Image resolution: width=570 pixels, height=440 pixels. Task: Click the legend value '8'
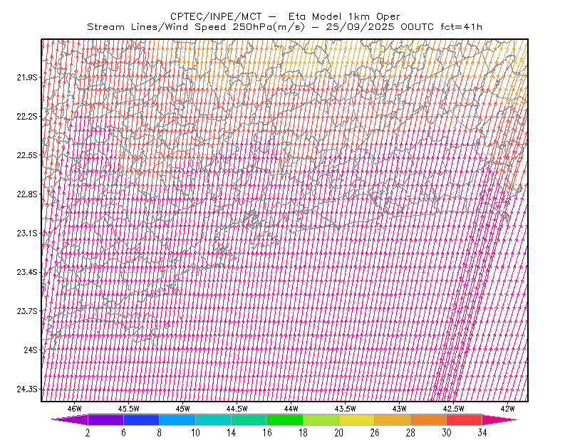click(x=159, y=433)
